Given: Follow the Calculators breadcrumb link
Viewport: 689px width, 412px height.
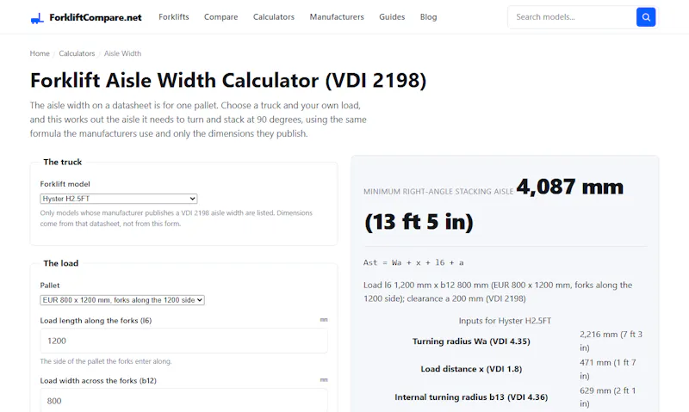Looking at the screenshot, I should [x=77, y=53].
